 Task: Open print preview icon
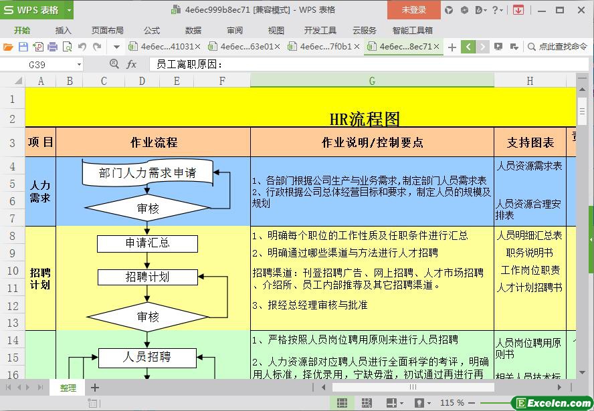(67, 47)
